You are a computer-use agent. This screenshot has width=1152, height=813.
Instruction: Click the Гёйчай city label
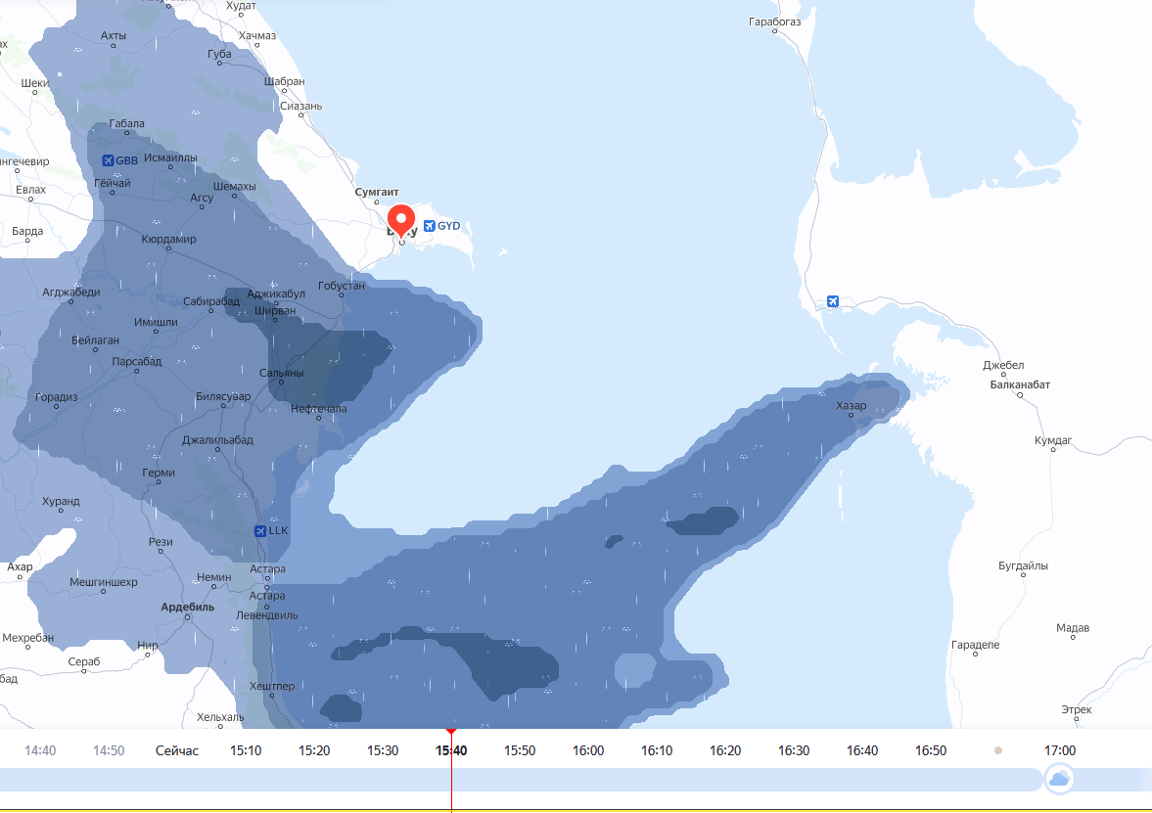tap(113, 184)
